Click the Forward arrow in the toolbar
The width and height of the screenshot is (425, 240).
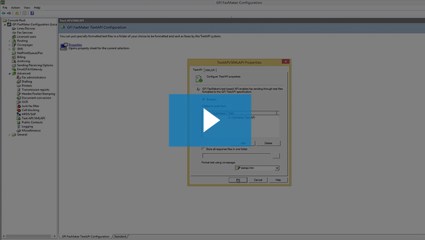pos(9,13)
